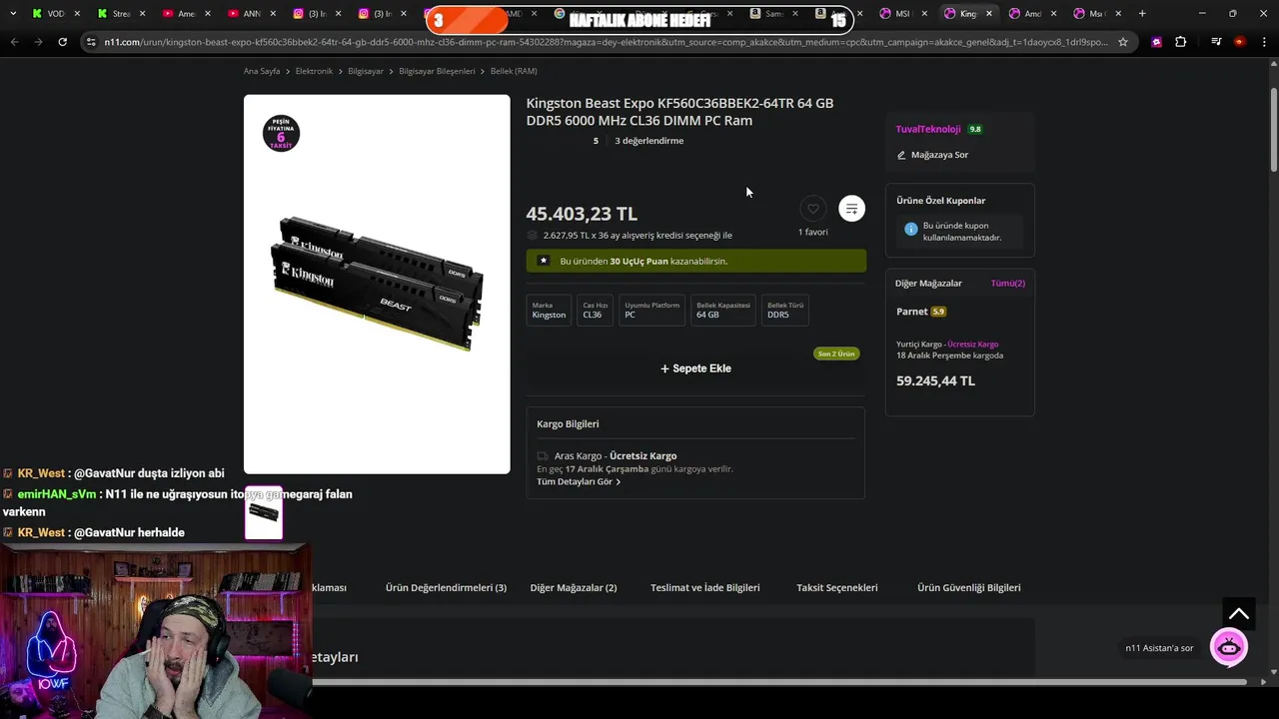Reload the n11 product page
This screenshot has width=1279, height=719.
click(62, 42)
